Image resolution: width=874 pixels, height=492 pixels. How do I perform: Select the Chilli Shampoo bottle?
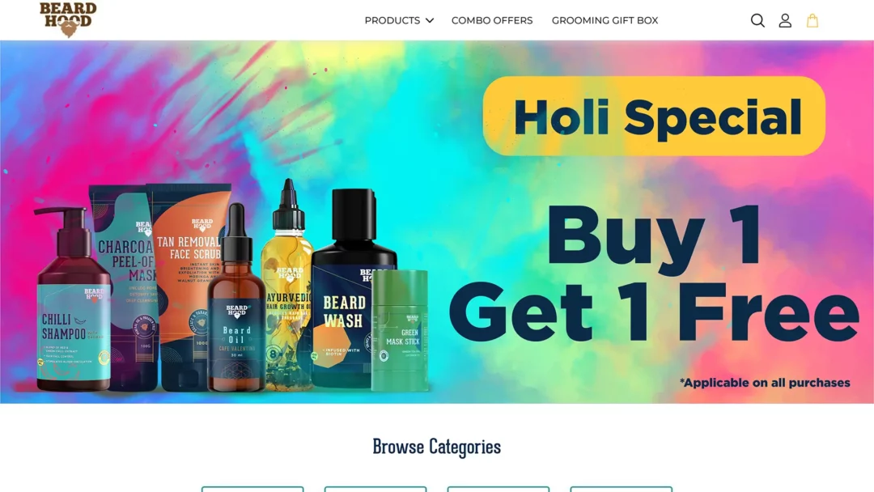[73, 301]
